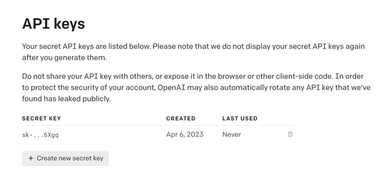Viewport: 375px width, 172px height.
Task: Click the API keys page heading
Action: tap(53, 24)
